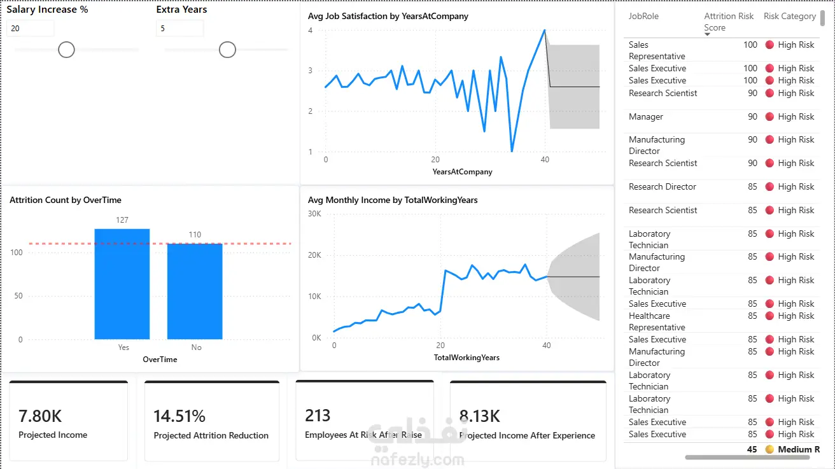Click the sort arrow under Attrition Risk Score

[708, 34]
